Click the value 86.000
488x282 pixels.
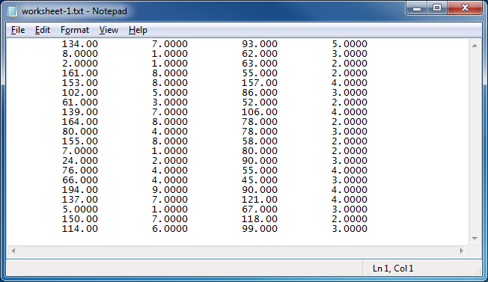(x=260, y=92)
